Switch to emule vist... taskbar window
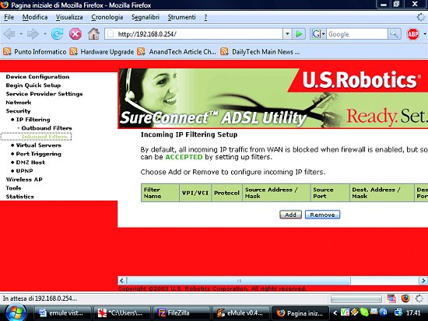Image resolution: width=428 pixels, height=321 pixels. tap(62, 313)
